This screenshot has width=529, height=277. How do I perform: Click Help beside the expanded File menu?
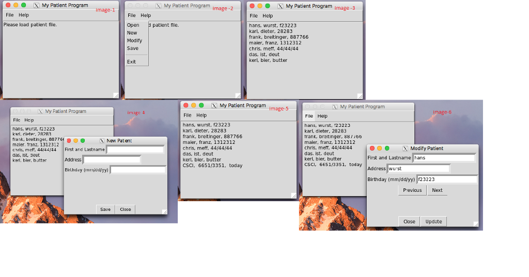146,15
